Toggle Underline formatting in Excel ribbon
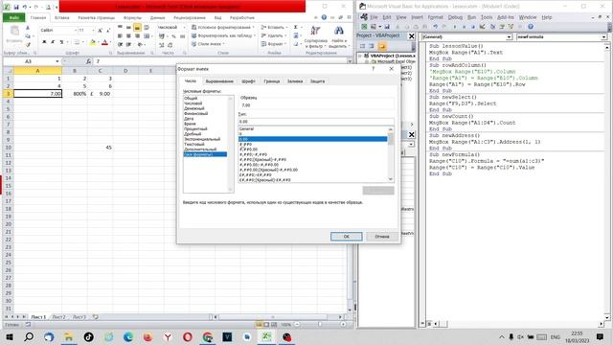Screen dimensions: 613x345 (x=61, y=42)
